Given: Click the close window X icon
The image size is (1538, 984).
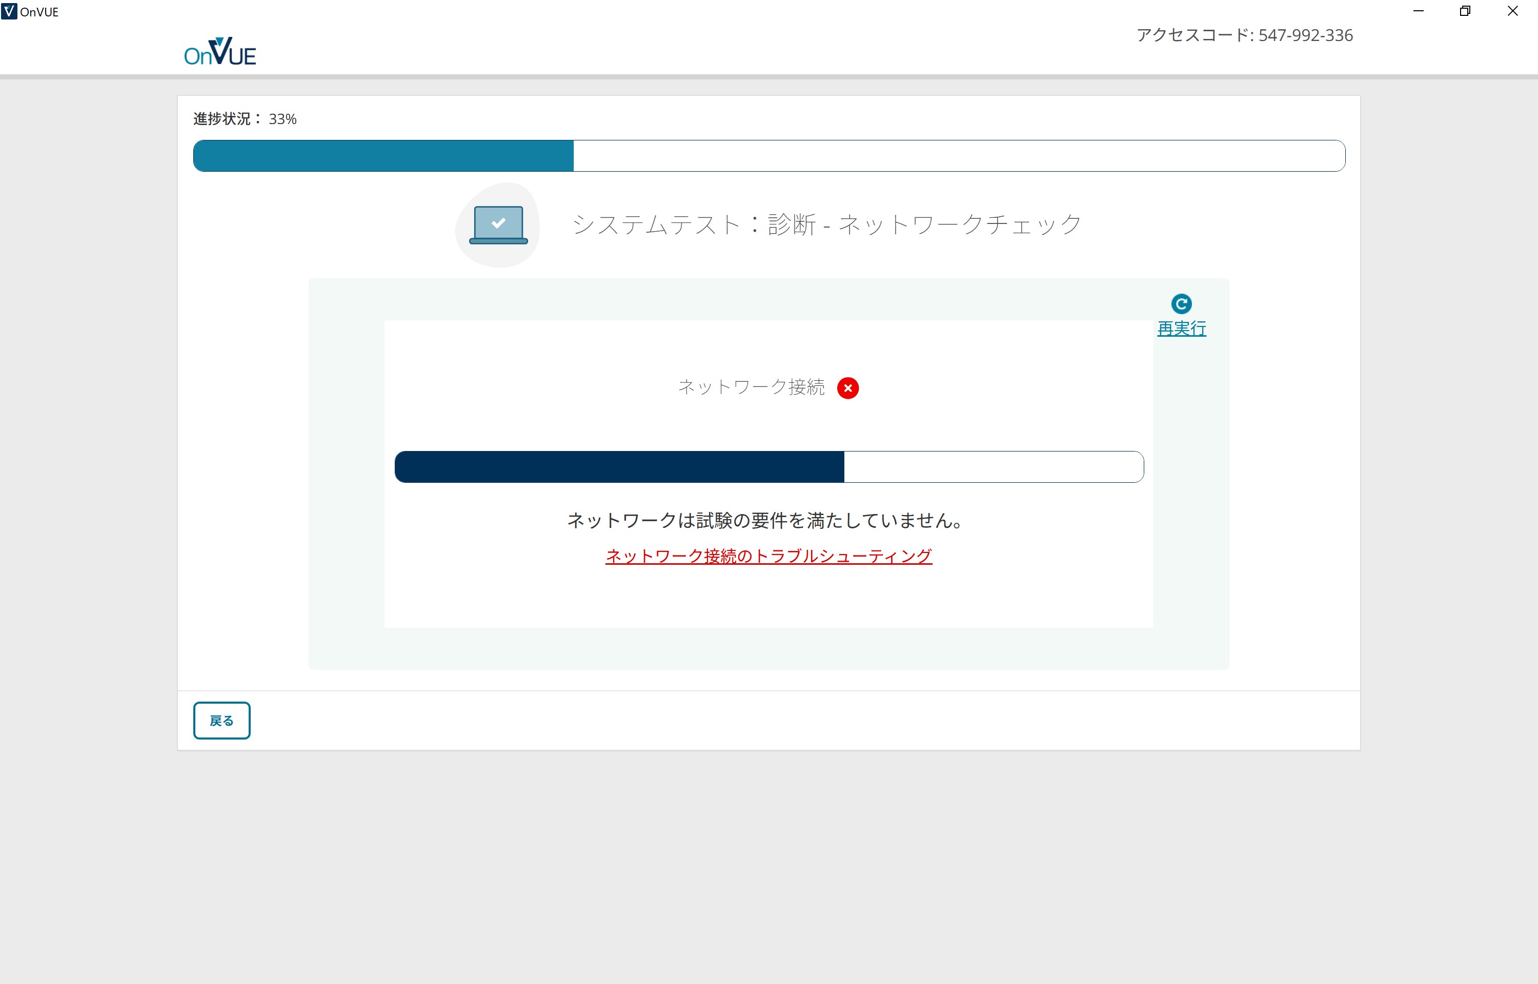Looking at the screenshot, I should click(x=1512, y=11).
